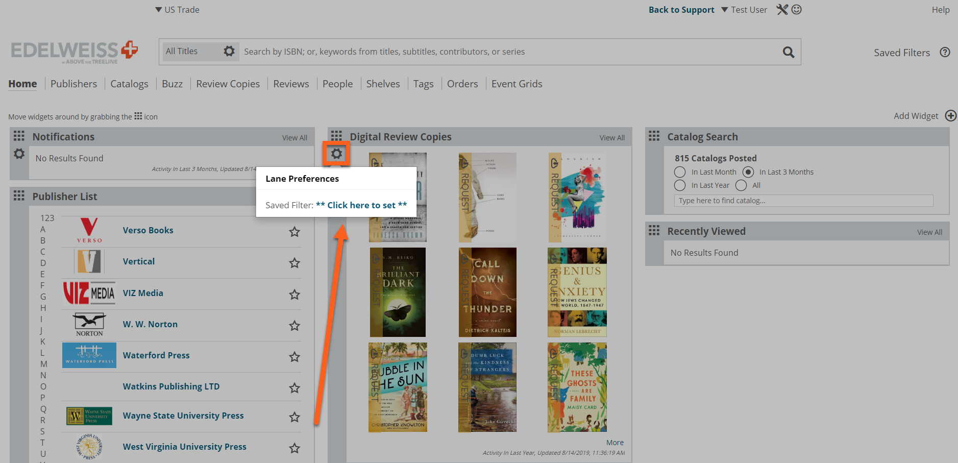Viewport: 958px width, 463px height.
Task: Grab the Publisher List widget move handle
Action: click(x=19, y=196)
